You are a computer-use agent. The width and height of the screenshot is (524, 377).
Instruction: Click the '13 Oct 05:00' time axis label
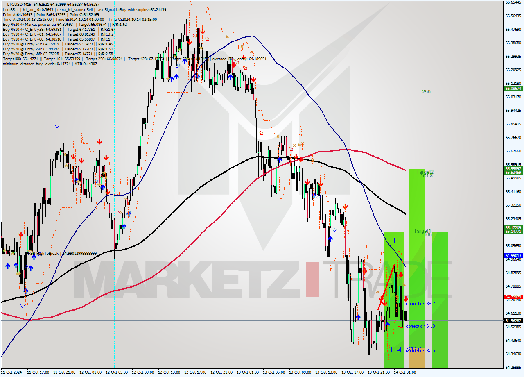(x=273, y=372)
